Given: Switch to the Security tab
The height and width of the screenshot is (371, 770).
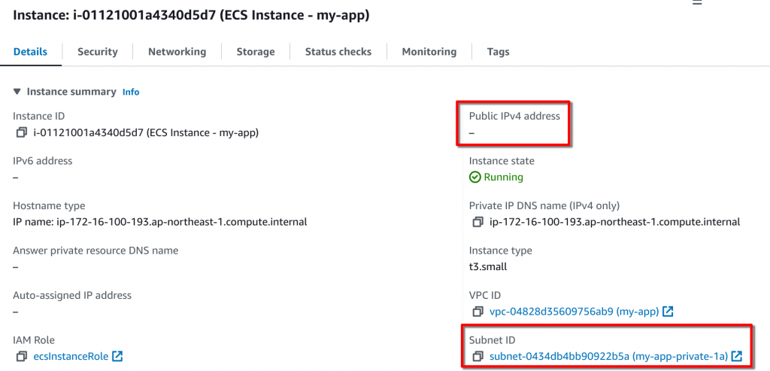Looking at the screenshot, I should 98,52.
